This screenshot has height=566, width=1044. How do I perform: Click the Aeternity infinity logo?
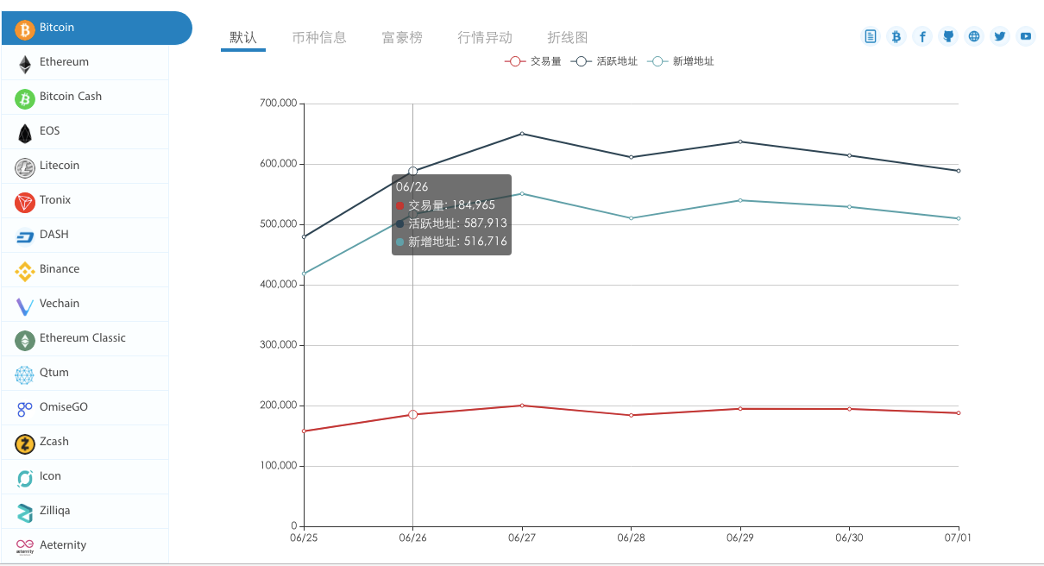pos(25,547)
